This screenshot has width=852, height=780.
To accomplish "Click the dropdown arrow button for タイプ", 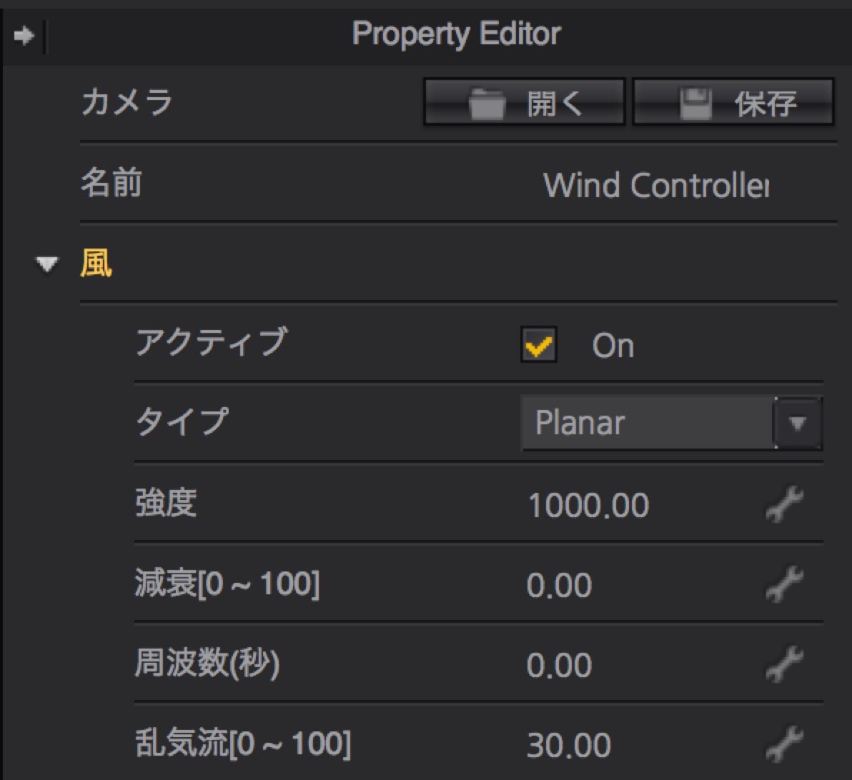I will pos(798,424).
